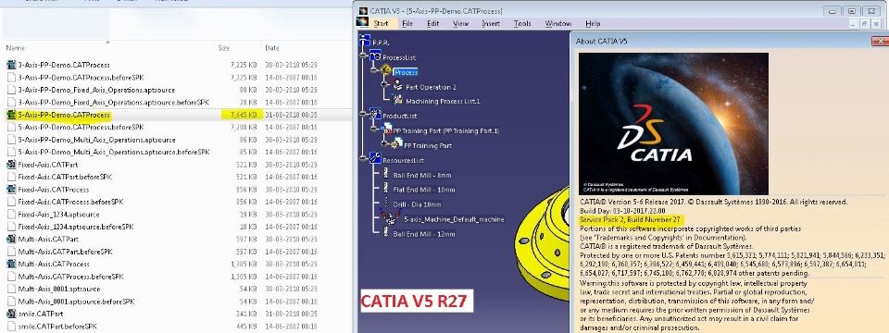Select file smile.CATPart.beforeSPK
Screen dimensions: 889x333
[x=57, y=327]
